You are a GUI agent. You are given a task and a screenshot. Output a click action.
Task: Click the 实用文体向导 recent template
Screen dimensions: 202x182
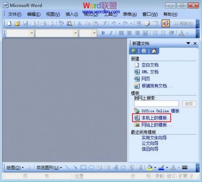tap(154, 138)
